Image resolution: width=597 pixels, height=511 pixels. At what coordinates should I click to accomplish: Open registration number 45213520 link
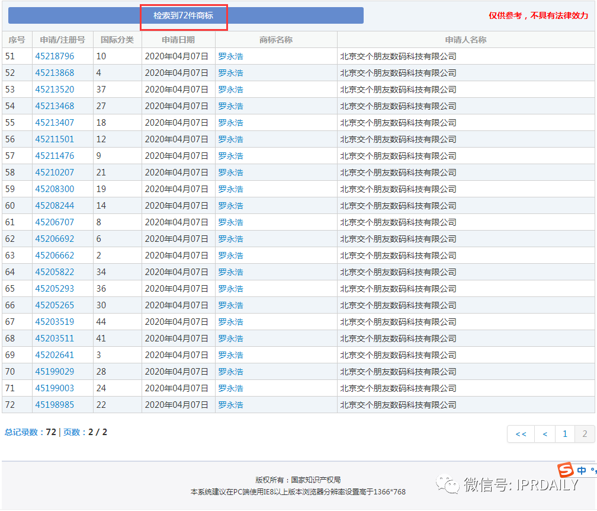[54, 90]
